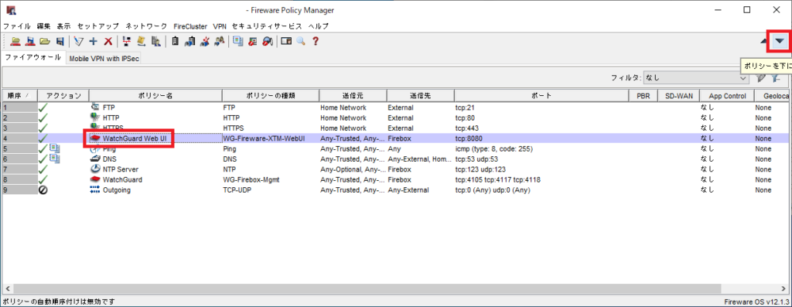
Task: Click the Ping policy icon
Action: [x=95, y=149]
